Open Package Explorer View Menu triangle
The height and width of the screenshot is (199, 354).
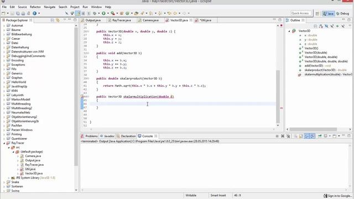[64, 20]
